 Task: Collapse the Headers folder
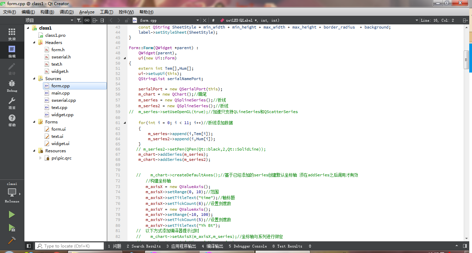pyautogui.click(x=34, y=43)
